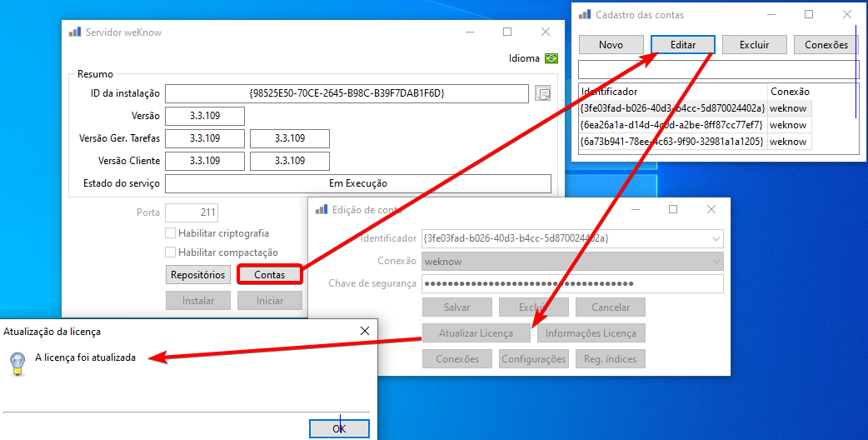Viewport: 868px width, 440px height.
Task: Click the Editar button
Action: 683,45
